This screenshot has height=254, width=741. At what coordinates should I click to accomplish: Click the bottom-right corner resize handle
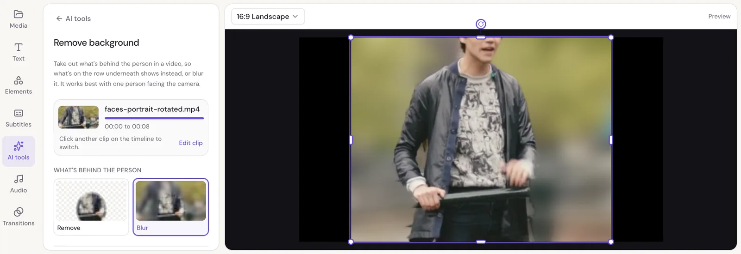tap(611, 242)
